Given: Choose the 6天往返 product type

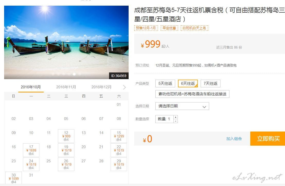Looking at the screenshot, I should tap(188, 83).
